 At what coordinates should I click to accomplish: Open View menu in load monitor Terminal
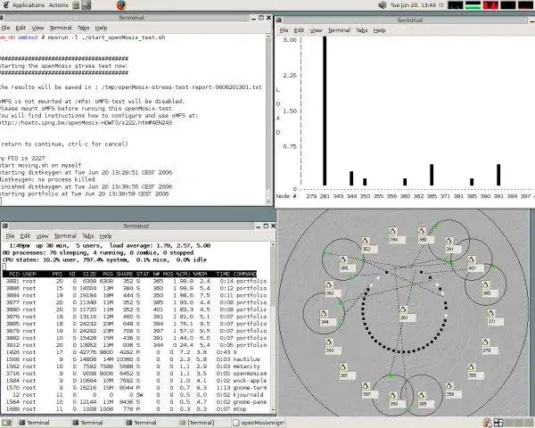pyautogui.click(x=316, y=30)
